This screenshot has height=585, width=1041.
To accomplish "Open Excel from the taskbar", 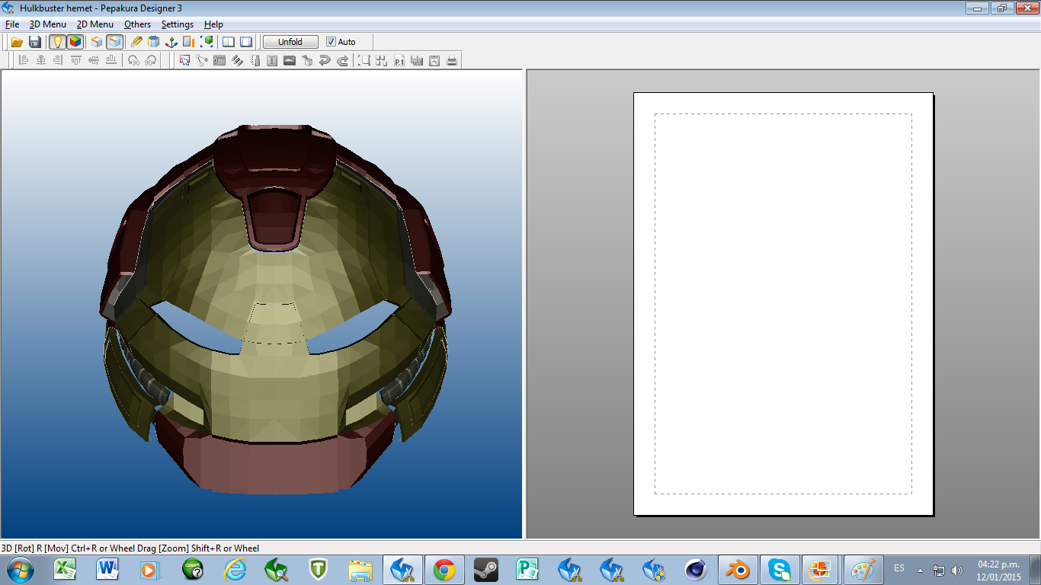I will point(64,569).
